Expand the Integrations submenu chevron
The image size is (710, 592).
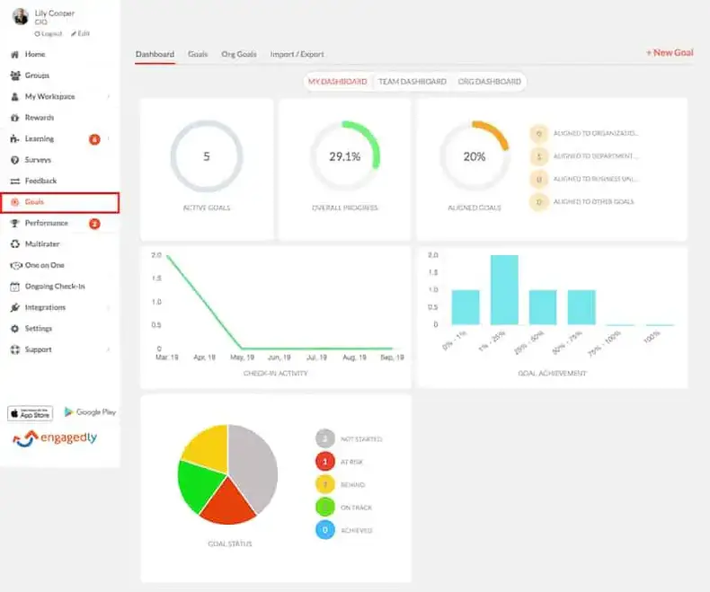[x=109, y=308]
